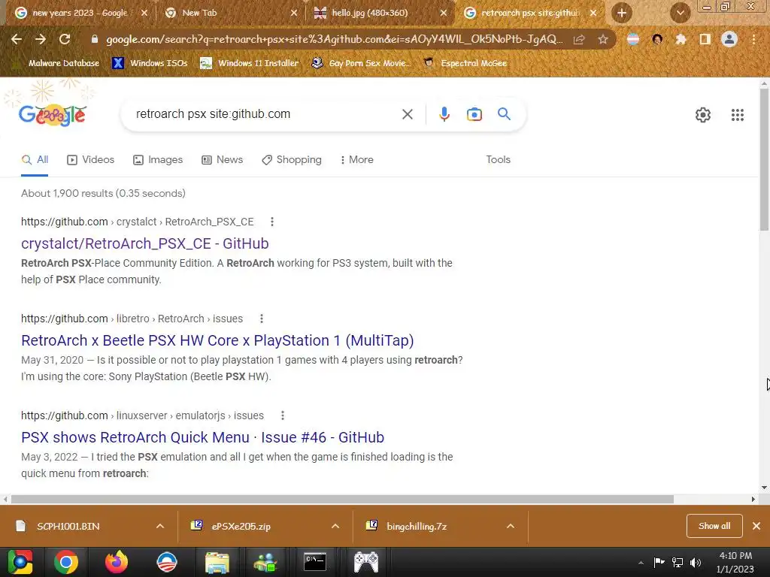The height and width of the screenshot is (577, 770).
Task: Open the Chrome three-dot menu
Action: [753, 39]
